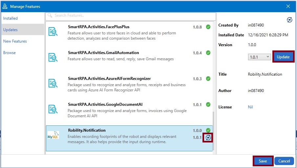Viewport: 297px width, 168px height.
Task: Click the Nil license link
Action: (x=250, y=107)
